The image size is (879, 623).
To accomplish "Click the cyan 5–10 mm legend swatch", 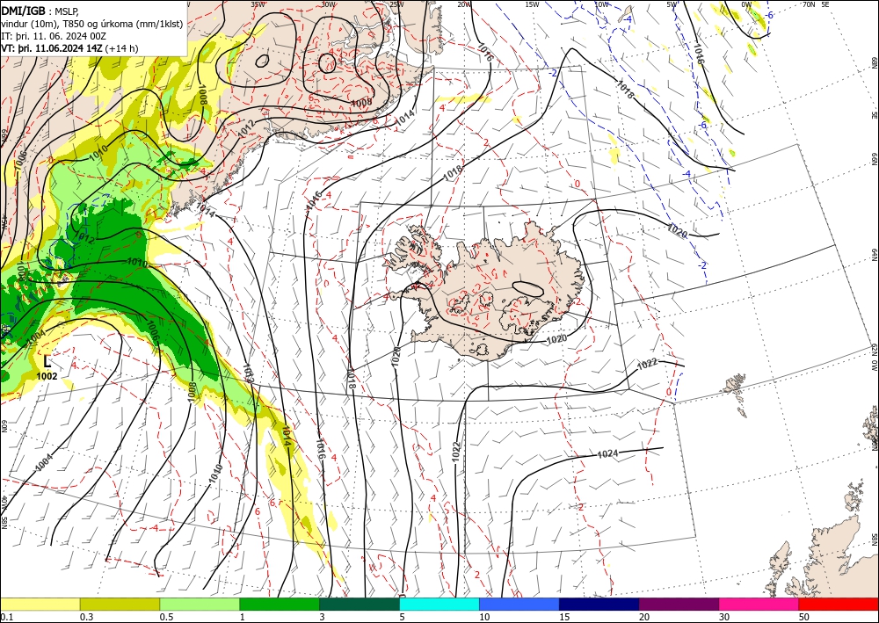I will [x=439, y=604].
